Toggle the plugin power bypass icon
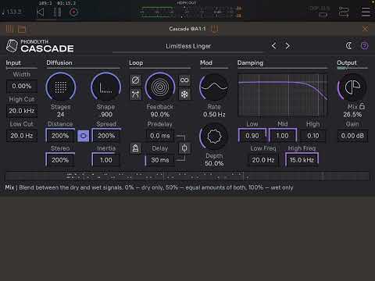 point(215,29)
